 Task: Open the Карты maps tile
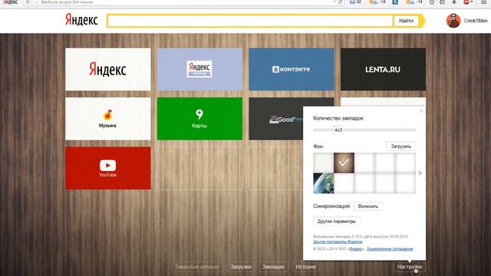(x=199, y=119)
